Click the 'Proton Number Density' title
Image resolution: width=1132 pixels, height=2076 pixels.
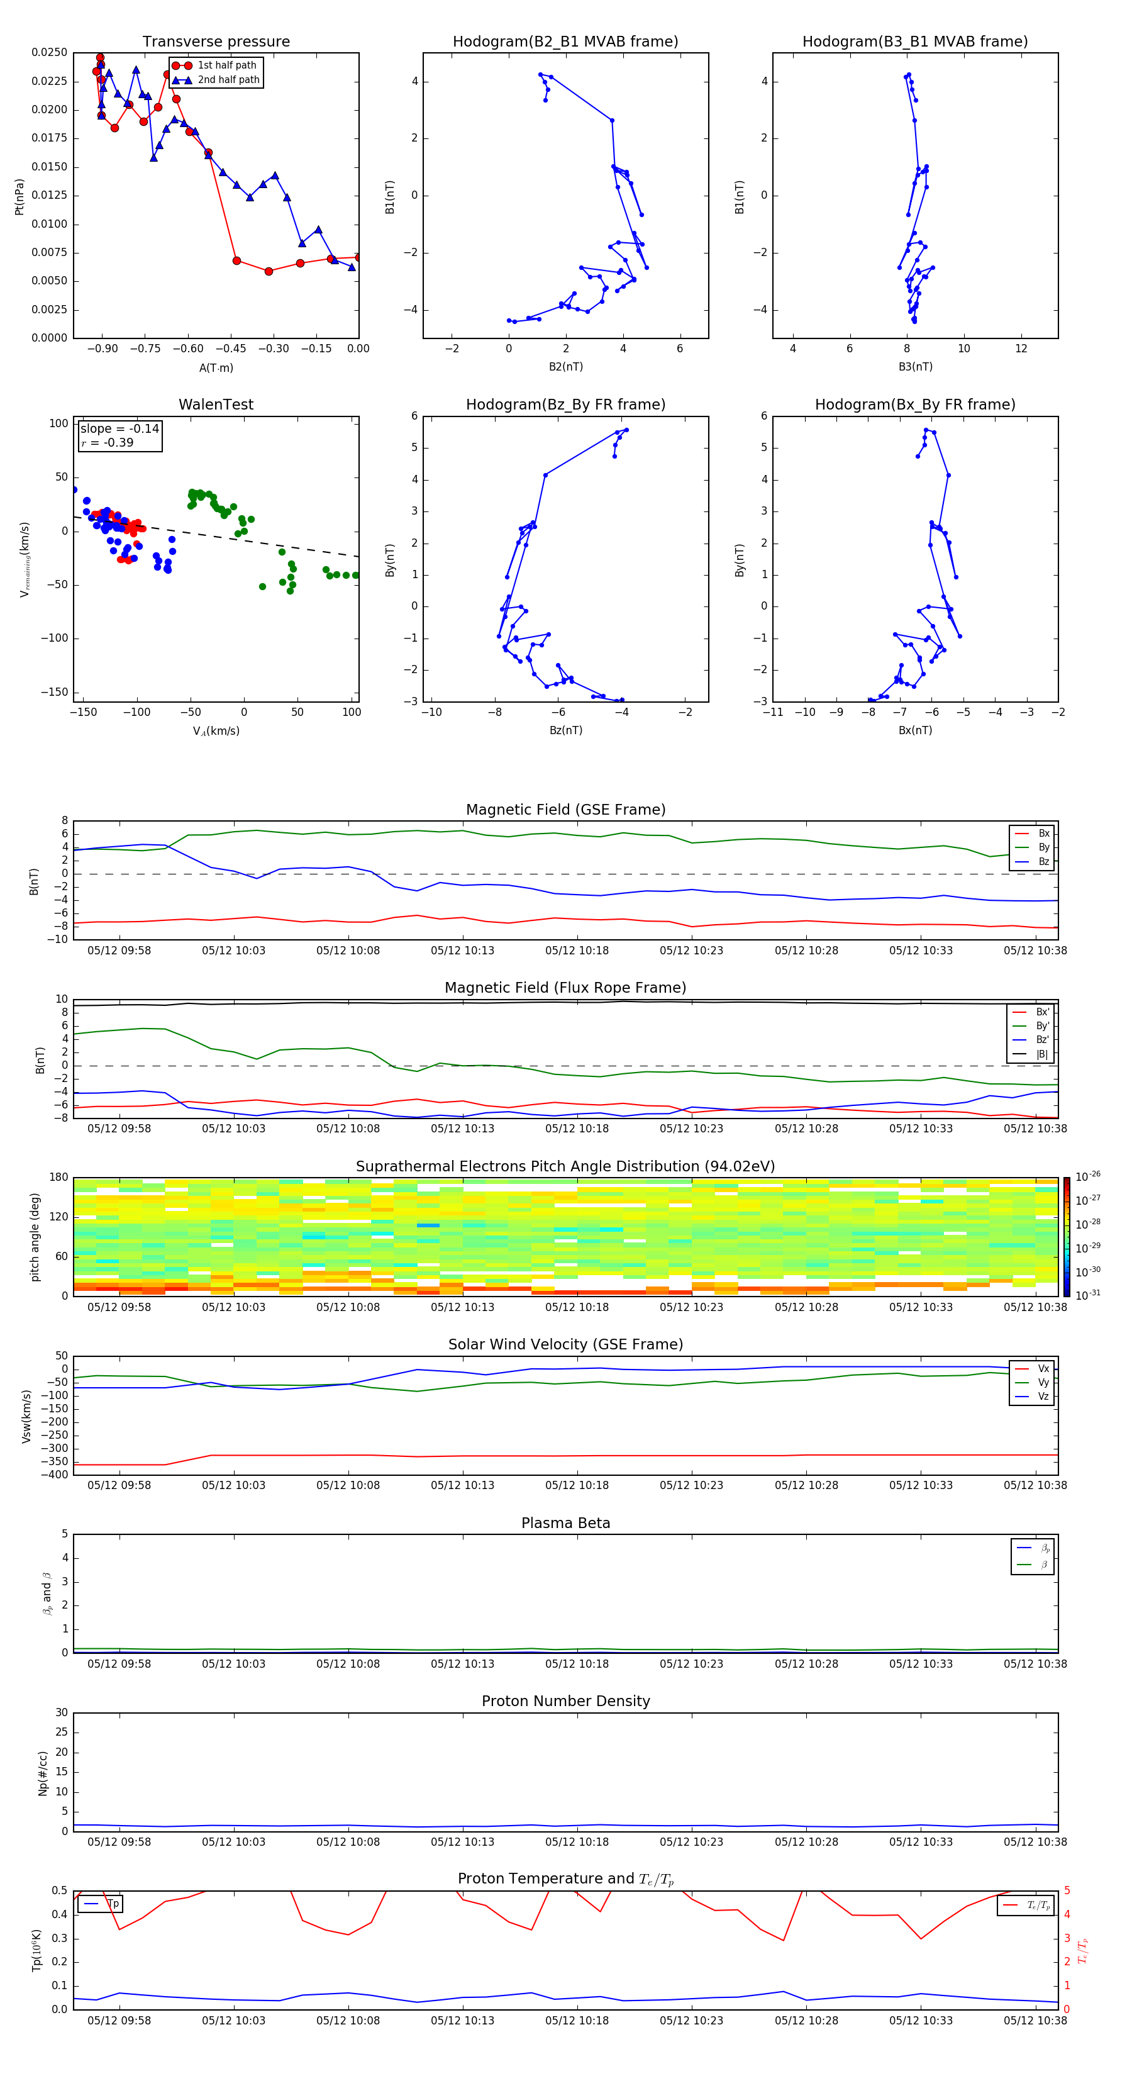pos(565,1701)
